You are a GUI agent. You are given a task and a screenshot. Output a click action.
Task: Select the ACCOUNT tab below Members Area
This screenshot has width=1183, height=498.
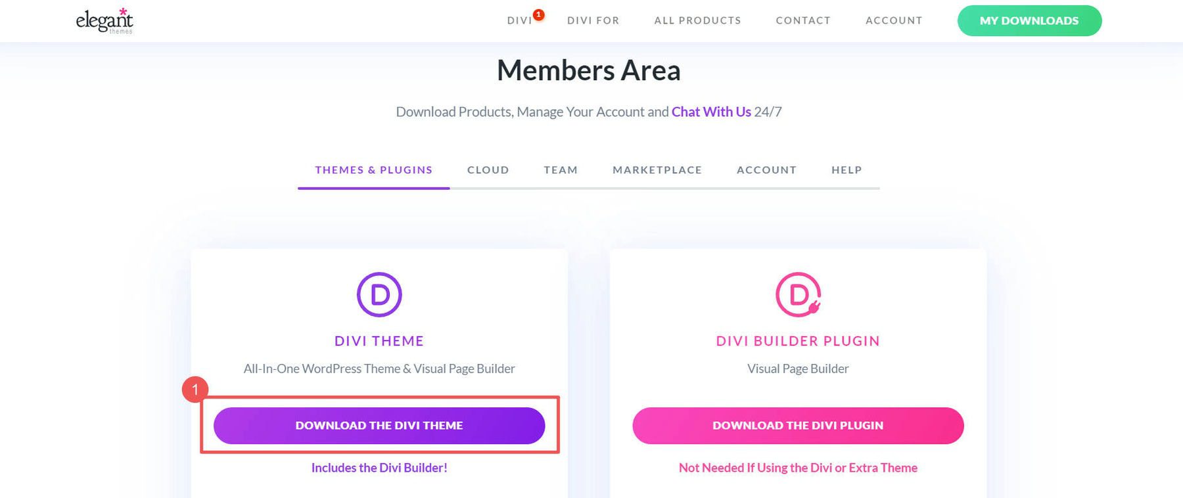(x=766, y=170)
